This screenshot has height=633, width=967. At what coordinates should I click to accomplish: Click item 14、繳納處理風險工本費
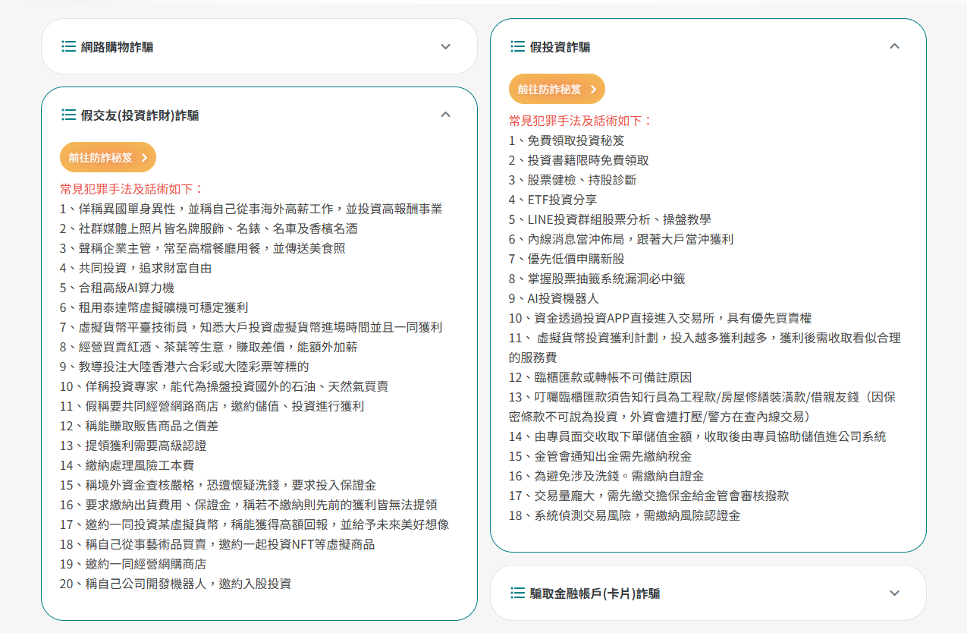[x=127, y=465]
